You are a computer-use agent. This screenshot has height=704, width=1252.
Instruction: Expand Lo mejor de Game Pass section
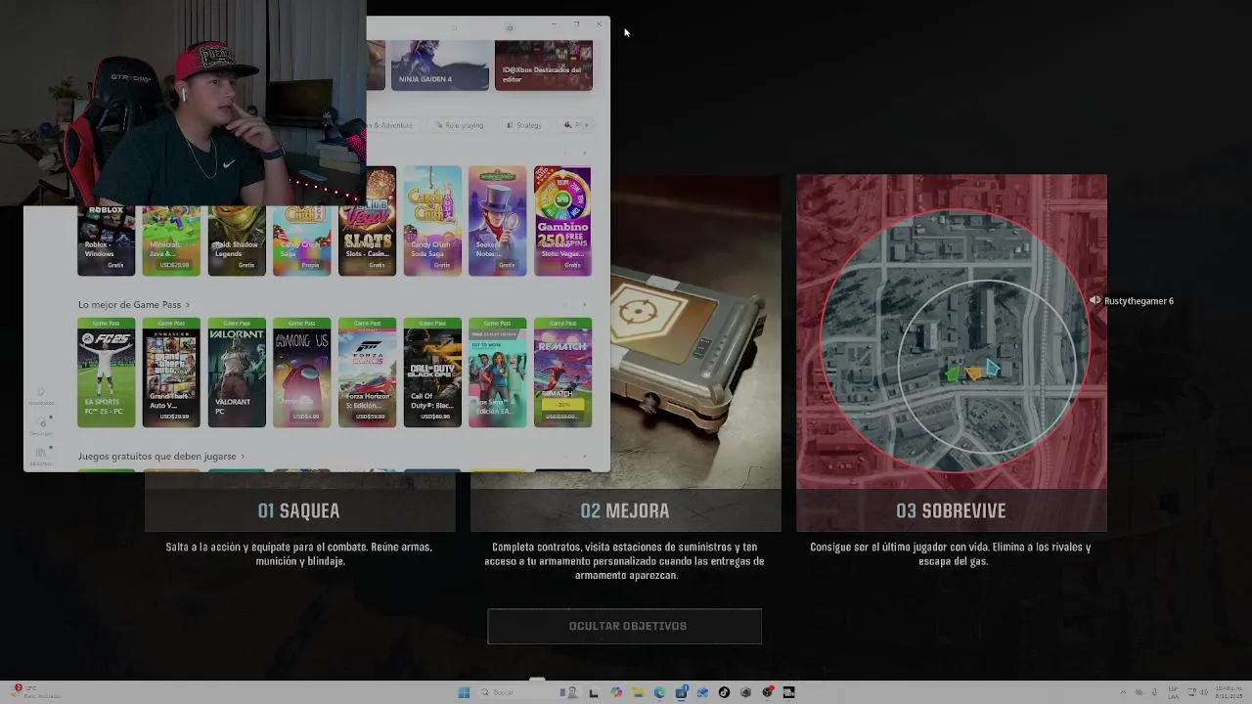134,305
